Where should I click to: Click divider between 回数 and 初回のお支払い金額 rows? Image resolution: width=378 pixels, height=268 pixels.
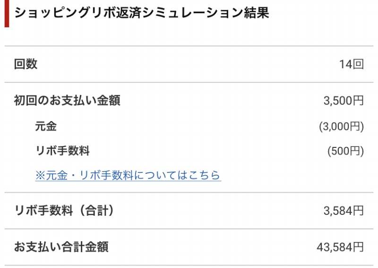click(x=189, y=82)
